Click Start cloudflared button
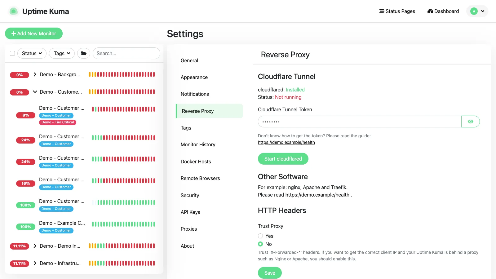496x279 pixels. click(283, 159)
